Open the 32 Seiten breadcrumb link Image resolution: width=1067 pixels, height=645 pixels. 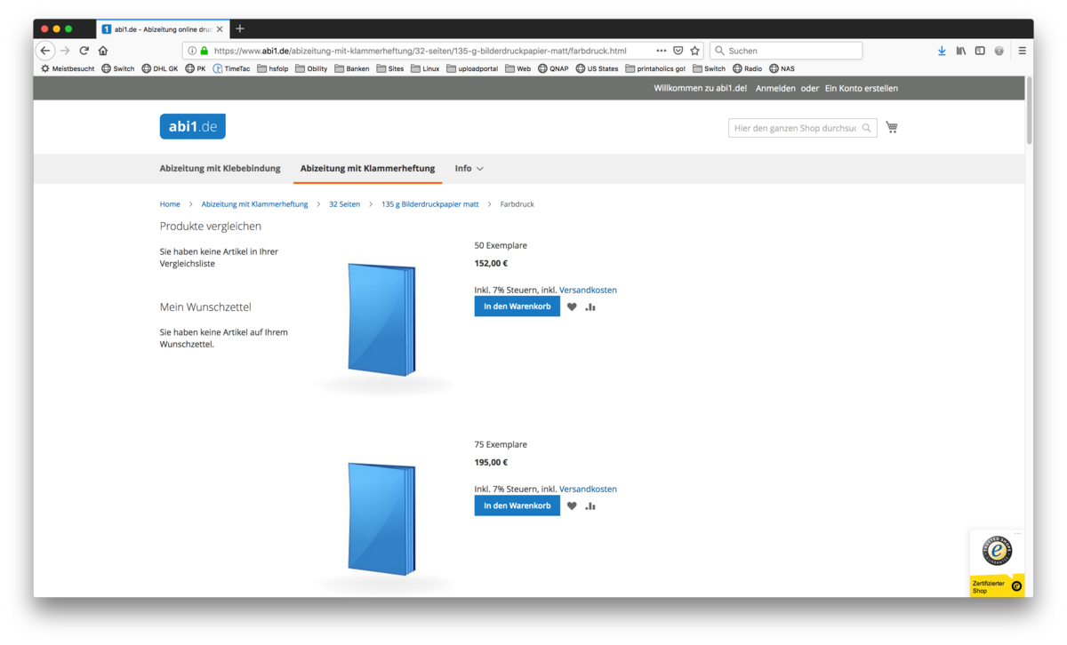tap(344, 204)
